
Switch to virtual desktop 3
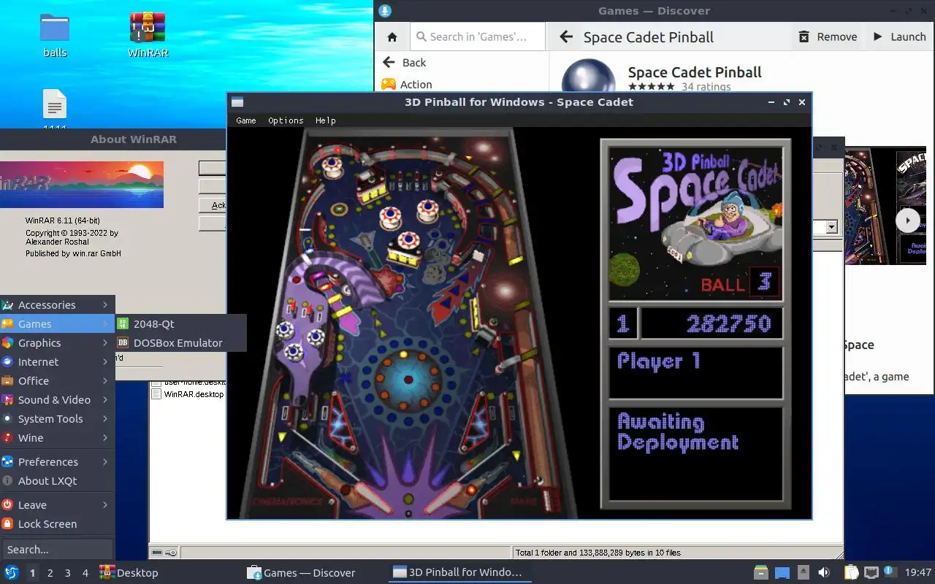click(x=68, y=573)
